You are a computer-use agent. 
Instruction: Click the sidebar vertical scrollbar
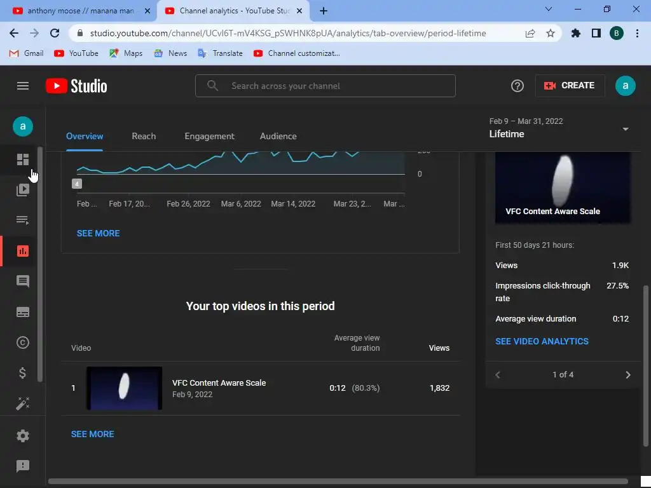40,264
